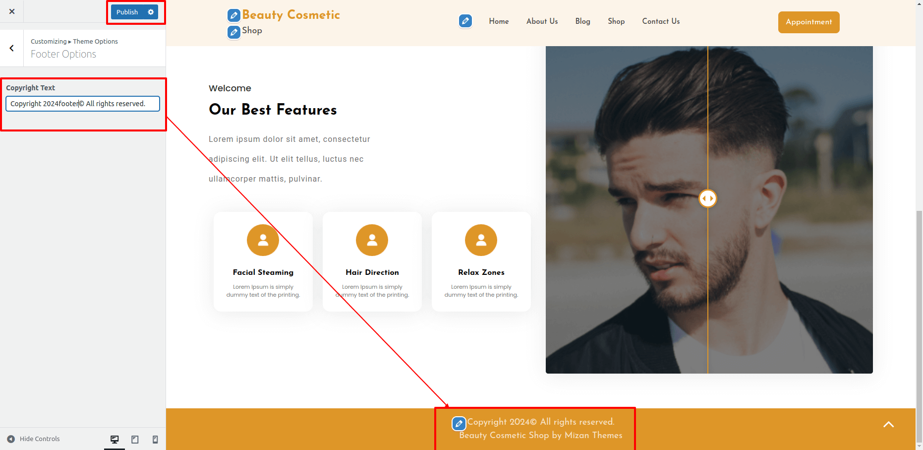The height and width of the screenshot is (450, 923).
Task: Click the image comparison slider handle
Action: click(707, 198)
